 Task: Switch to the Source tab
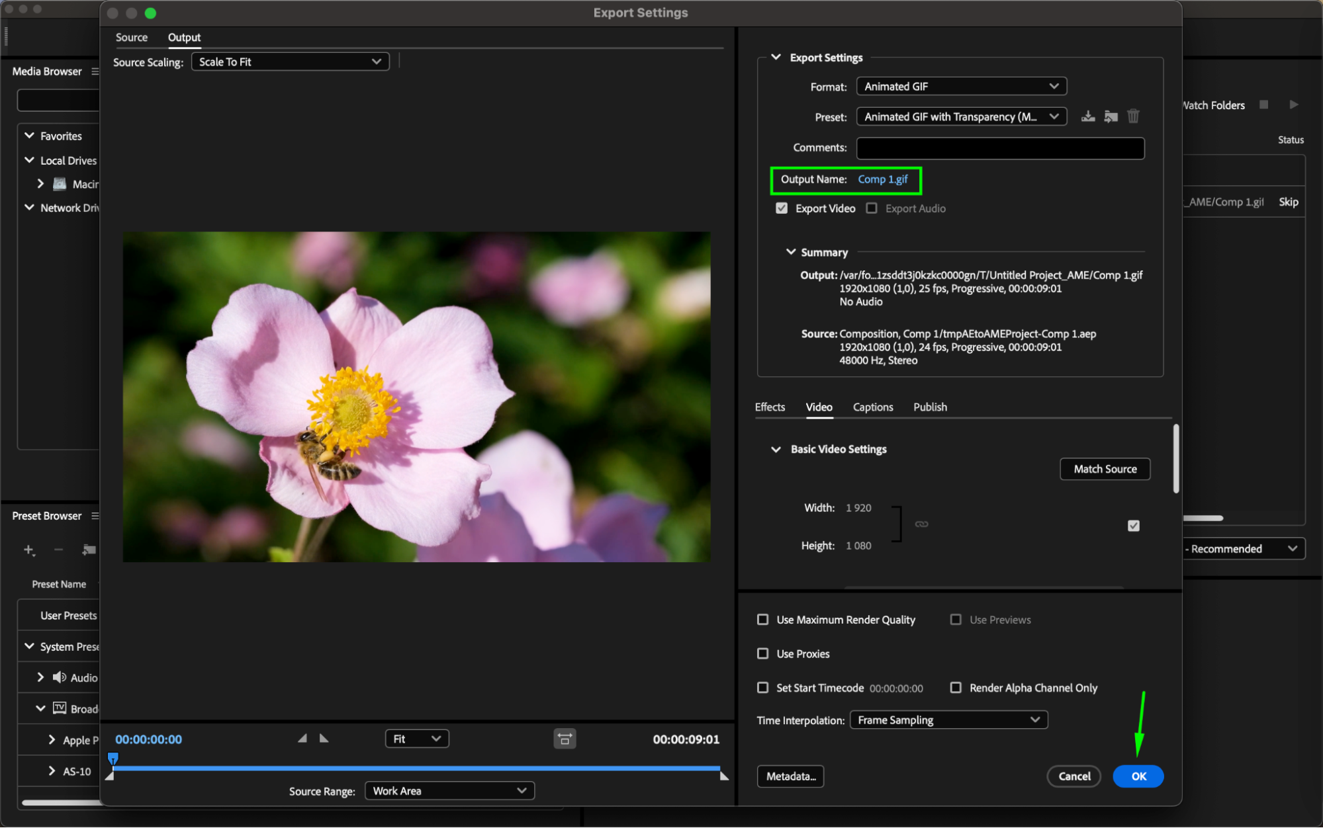(131, 38)
